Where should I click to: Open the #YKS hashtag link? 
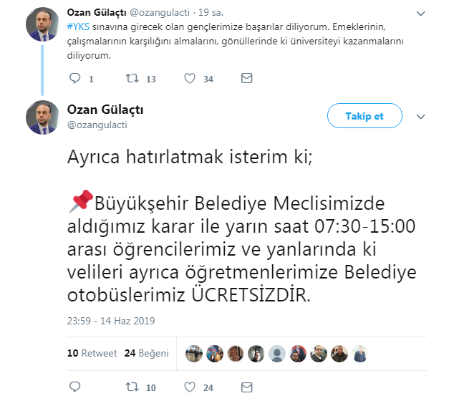[x=78, y=27]
